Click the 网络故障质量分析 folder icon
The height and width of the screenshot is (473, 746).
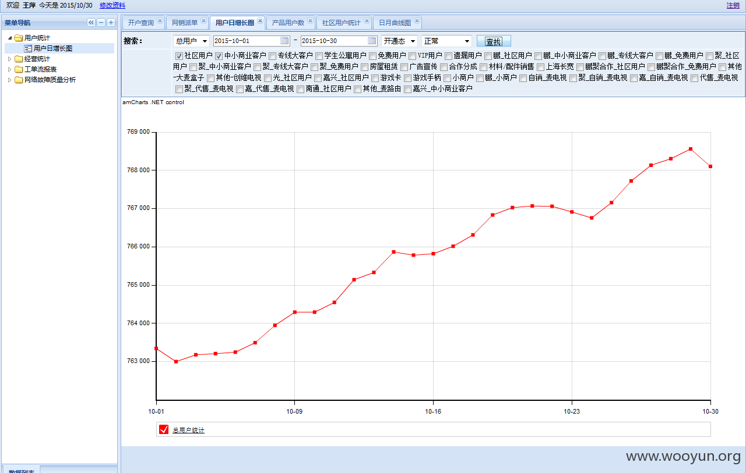click(19, 80)
